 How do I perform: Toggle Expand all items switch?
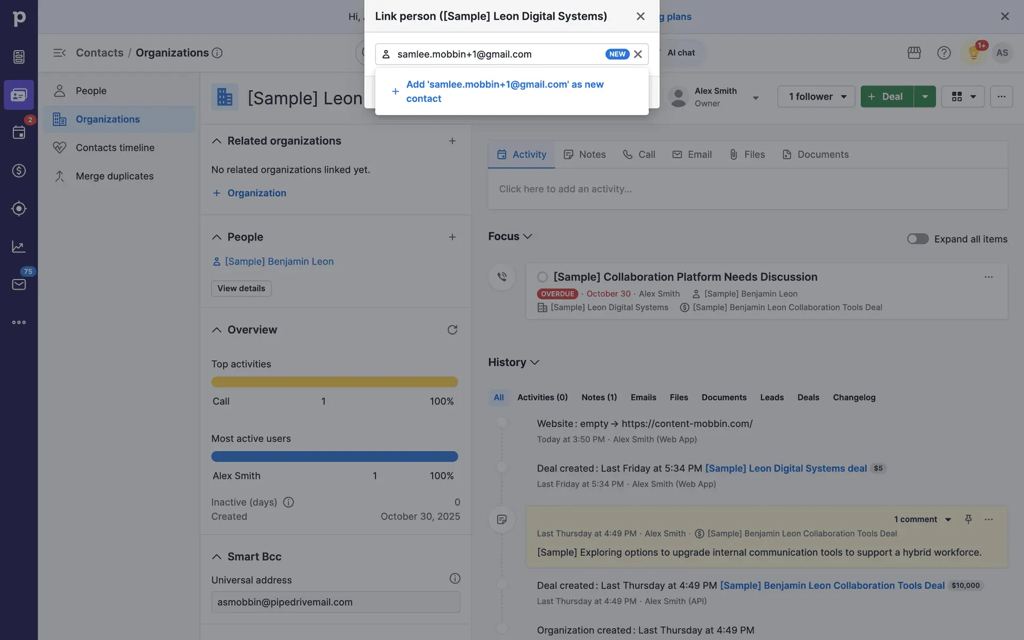(x=917, y=239)
